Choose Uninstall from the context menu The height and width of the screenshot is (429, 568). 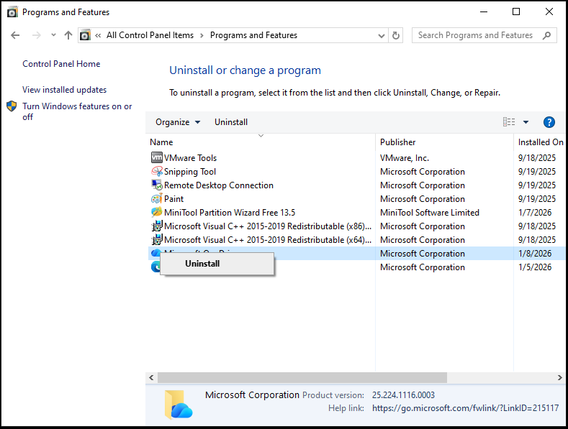(x=217, y=264)
